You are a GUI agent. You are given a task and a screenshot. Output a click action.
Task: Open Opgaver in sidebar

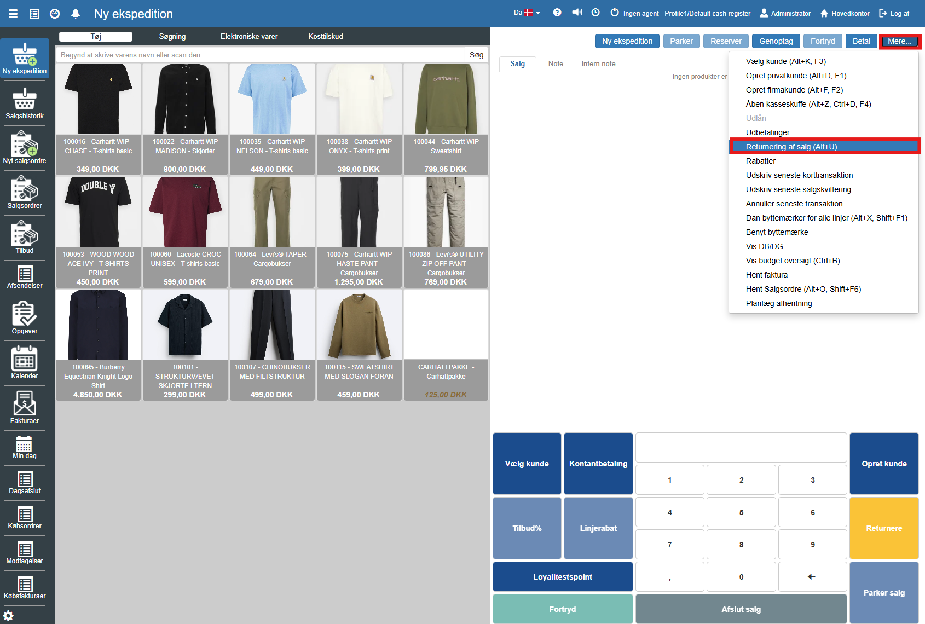tap(25, 318)
